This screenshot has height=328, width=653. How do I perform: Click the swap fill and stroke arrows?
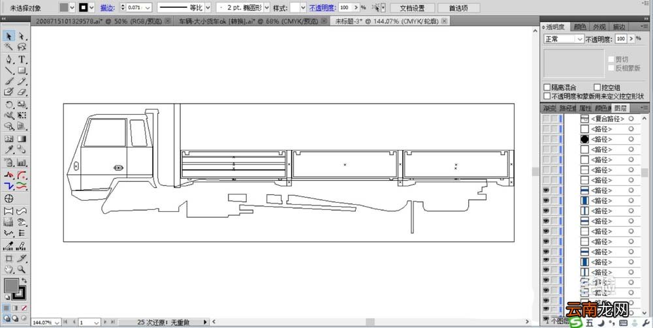[24, 280]
